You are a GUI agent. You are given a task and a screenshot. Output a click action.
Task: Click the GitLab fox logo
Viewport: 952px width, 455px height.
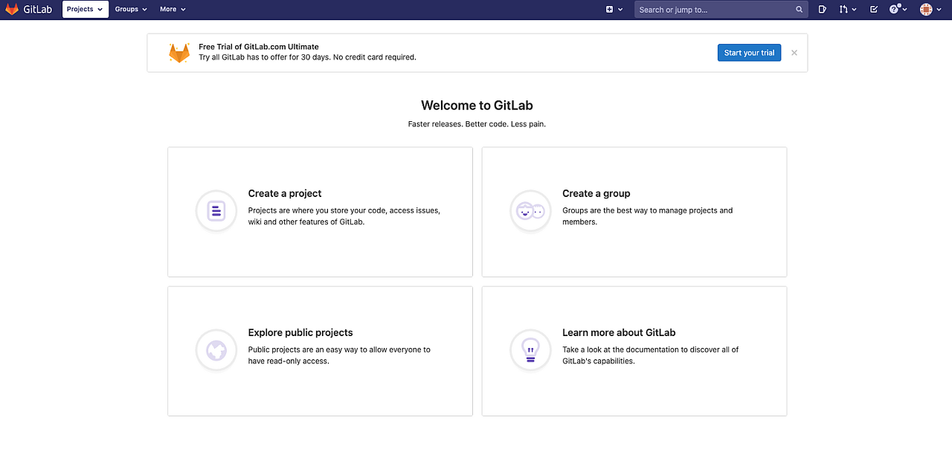pos(12,9)
